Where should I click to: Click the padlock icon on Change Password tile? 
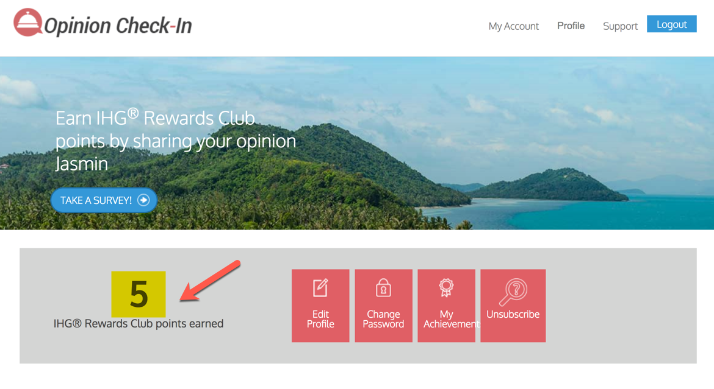pos(383,288)
